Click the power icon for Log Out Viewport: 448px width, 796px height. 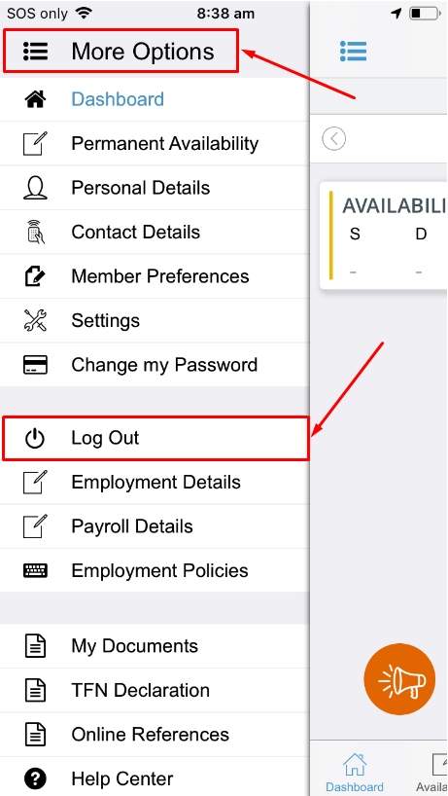[x=35, y=439]
